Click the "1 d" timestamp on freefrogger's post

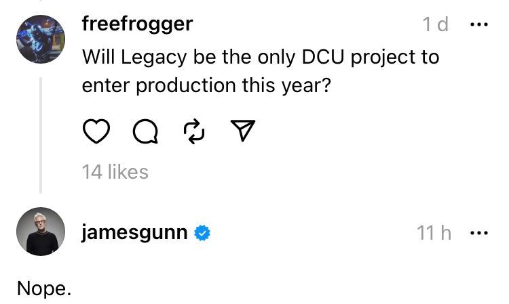pyautogui.click(x=435, y=25)
